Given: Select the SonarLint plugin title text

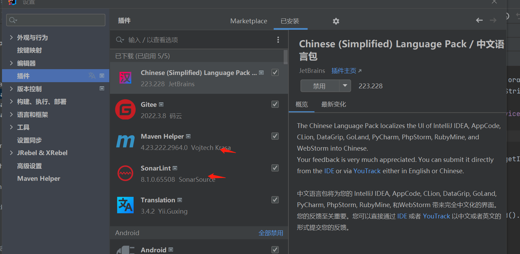Looking at the screenshot, I should pyautogui.click(x=156, y=168).
